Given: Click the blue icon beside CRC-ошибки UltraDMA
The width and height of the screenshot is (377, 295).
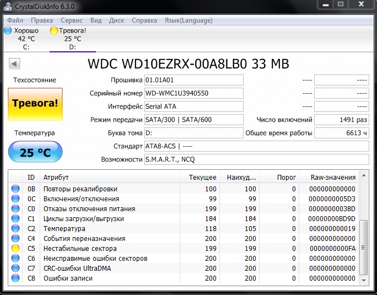Looking at the screenshot, I should [15, 269].
